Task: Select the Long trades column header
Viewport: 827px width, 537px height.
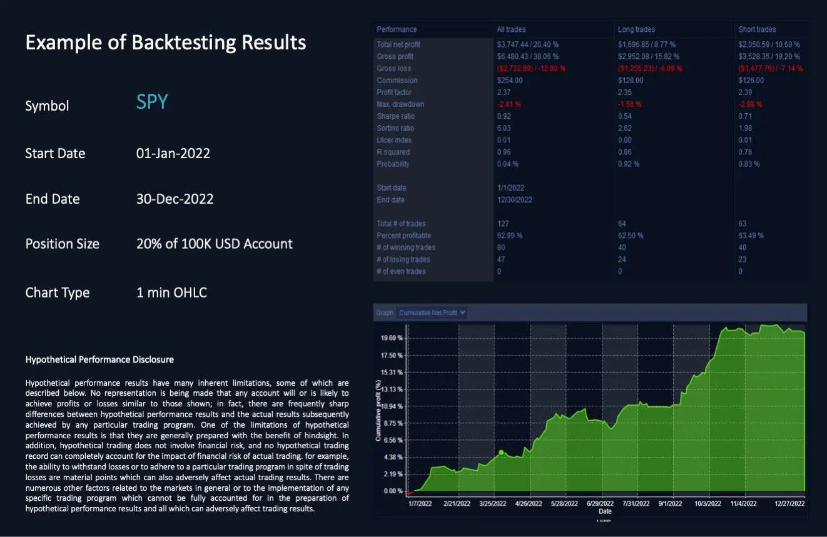Action: 636,29
